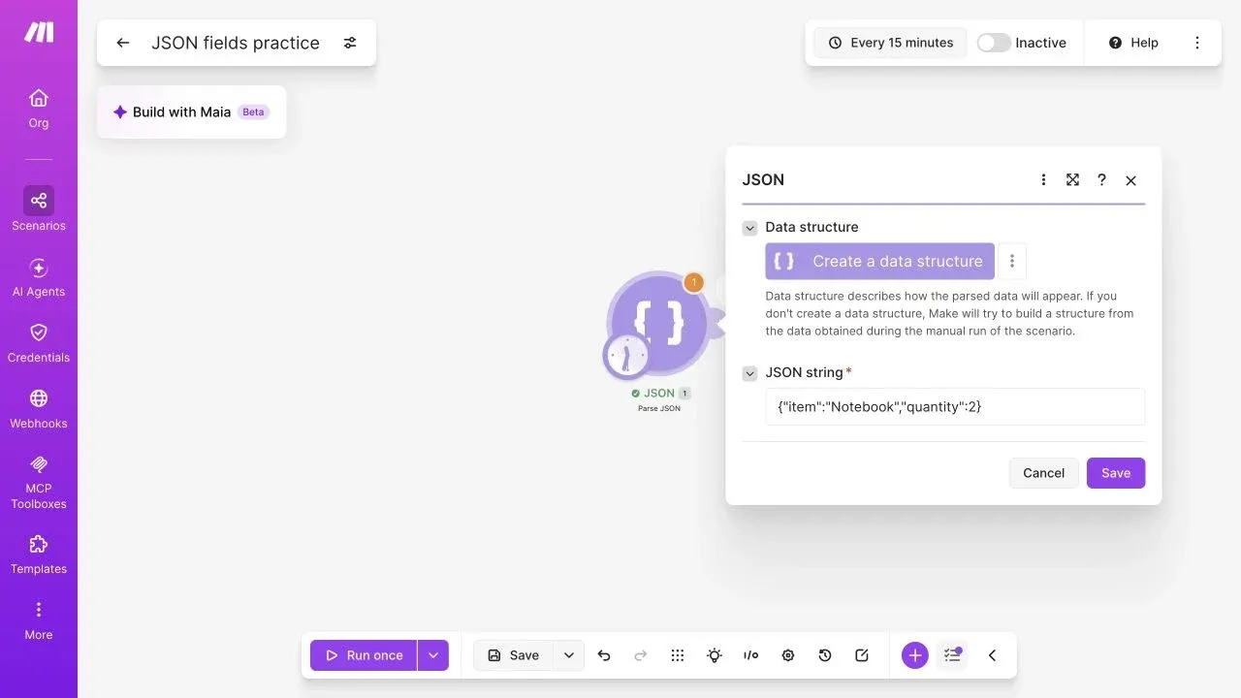Open Run once dropdown arrow
The image size is (1241, 698).
pos(433,655)
